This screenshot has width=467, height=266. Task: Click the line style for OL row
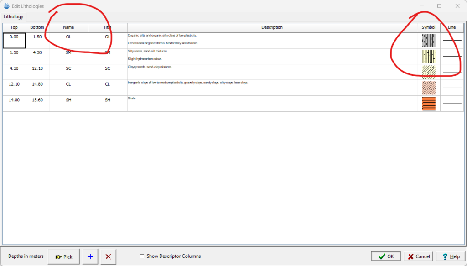coord(451,41)
